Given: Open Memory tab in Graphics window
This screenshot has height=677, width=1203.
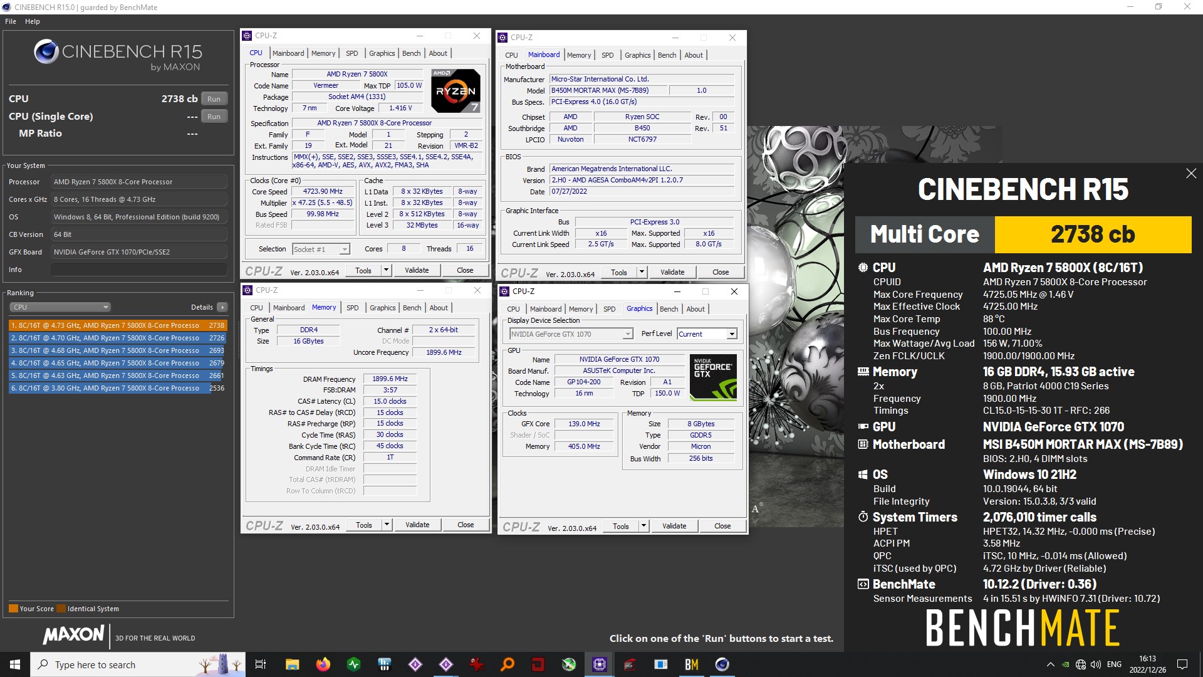Looking at the screenshot, I should (x=581, y=309).
